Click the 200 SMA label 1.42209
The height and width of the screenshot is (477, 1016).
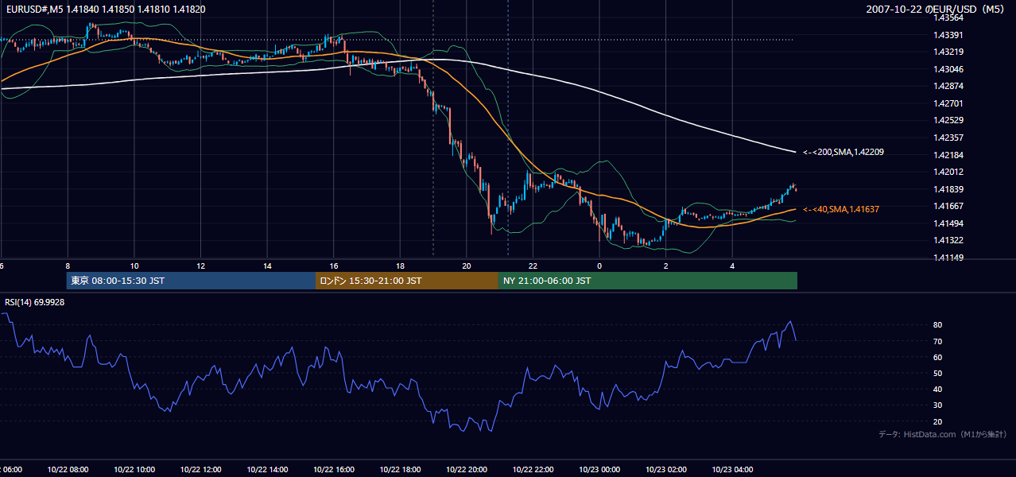point(843,152)
